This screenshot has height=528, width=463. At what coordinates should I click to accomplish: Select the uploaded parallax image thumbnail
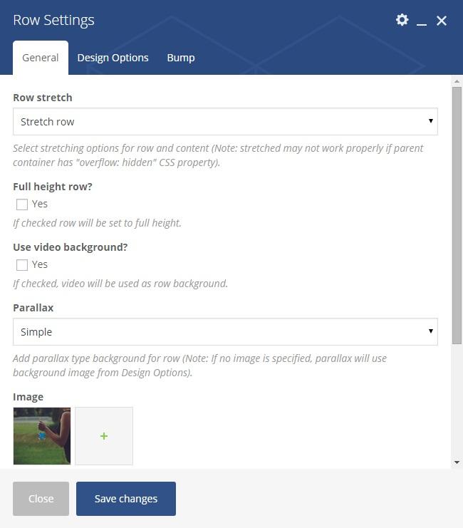click(x=42, y=436)
